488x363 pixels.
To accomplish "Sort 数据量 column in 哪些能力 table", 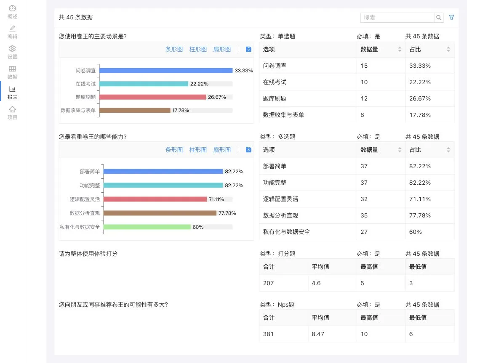I will pyautogui.click(x=400, y=150).
